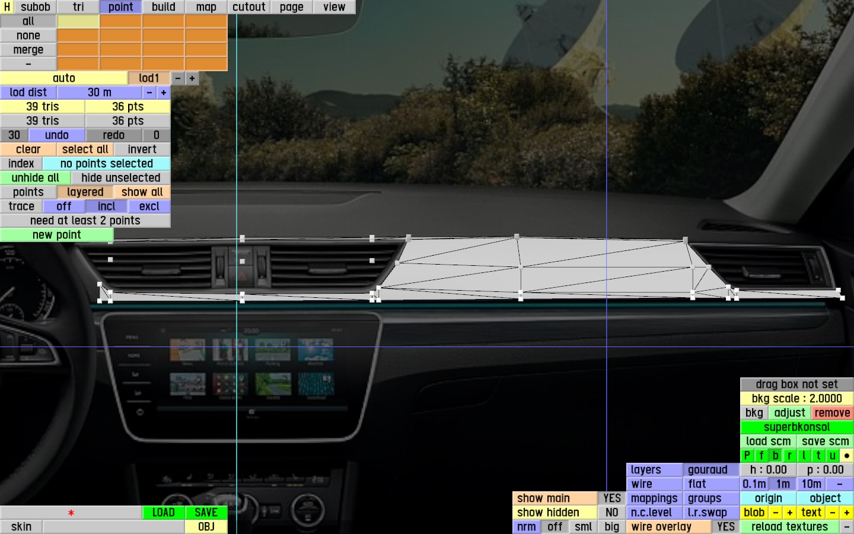Click the index button
Image resolution: width=854 pixels, height=534 pixels.
tap(21, 164)
